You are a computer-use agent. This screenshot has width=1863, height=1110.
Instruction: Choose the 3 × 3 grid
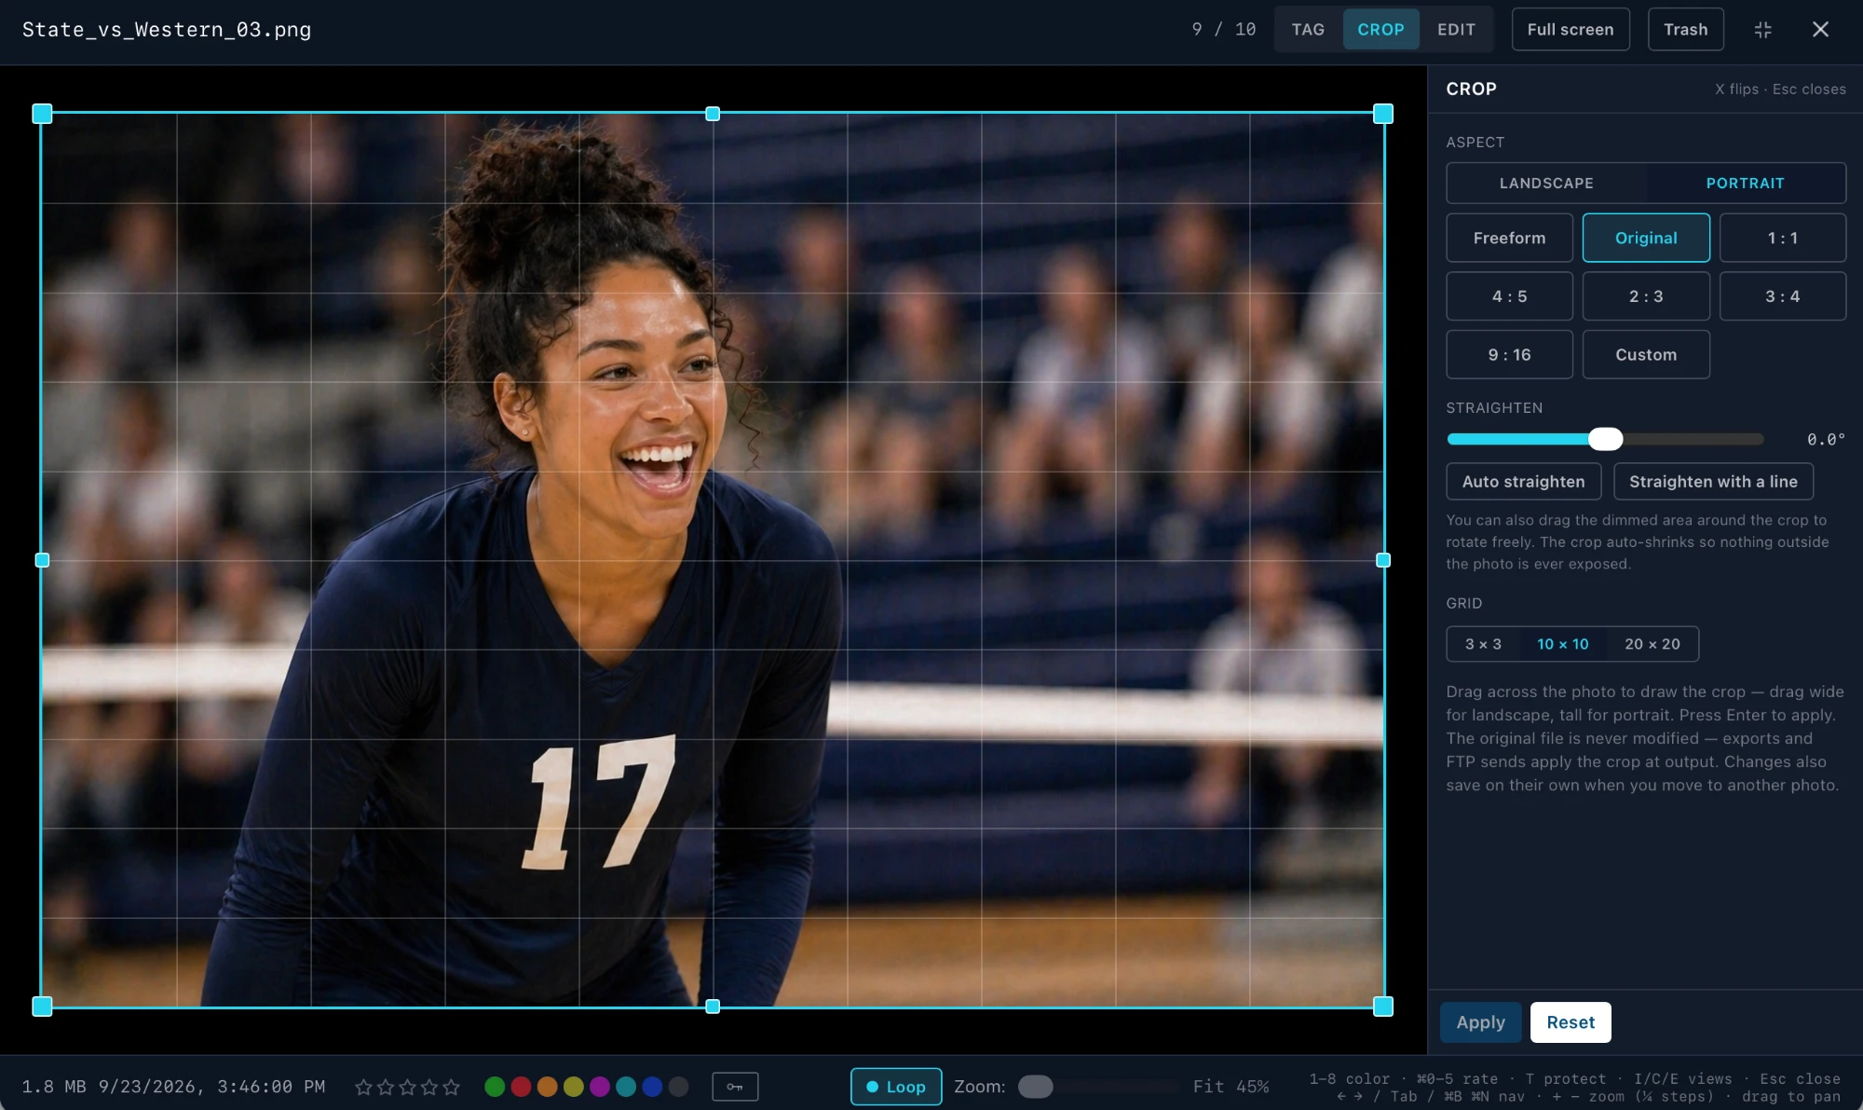click(x=1483, y=644)
